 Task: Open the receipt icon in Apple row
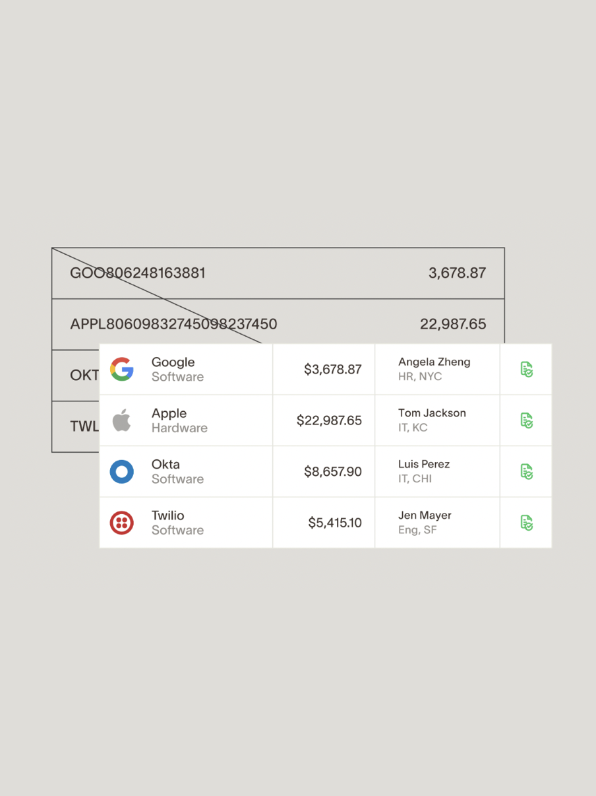[x=526, y=420]
